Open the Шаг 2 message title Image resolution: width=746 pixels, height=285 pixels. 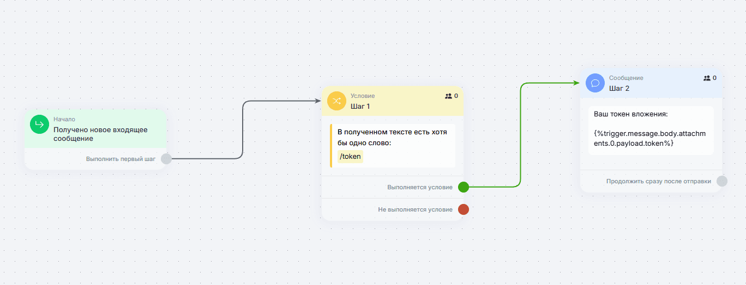(x=619, y=88)
